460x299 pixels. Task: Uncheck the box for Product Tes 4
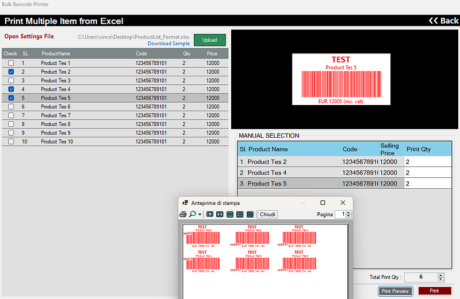[11, 89]
